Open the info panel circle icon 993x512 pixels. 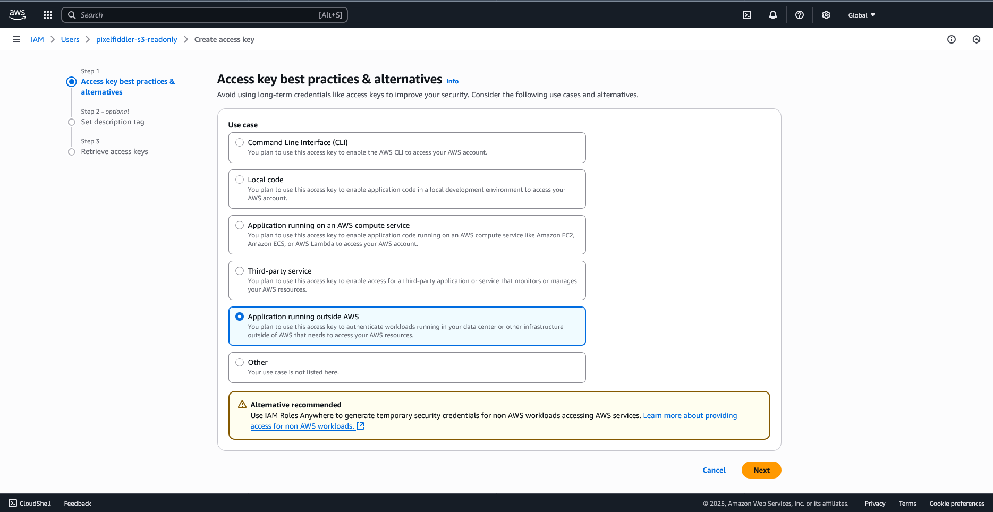click(x=951, y=39)
